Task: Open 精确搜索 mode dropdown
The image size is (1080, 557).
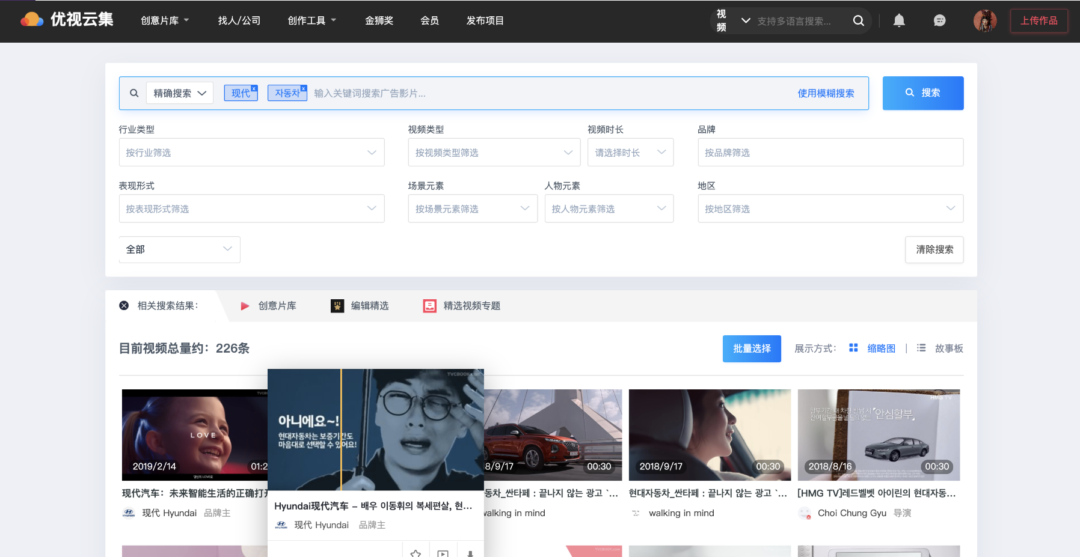Action: click(x=180, y=93)
